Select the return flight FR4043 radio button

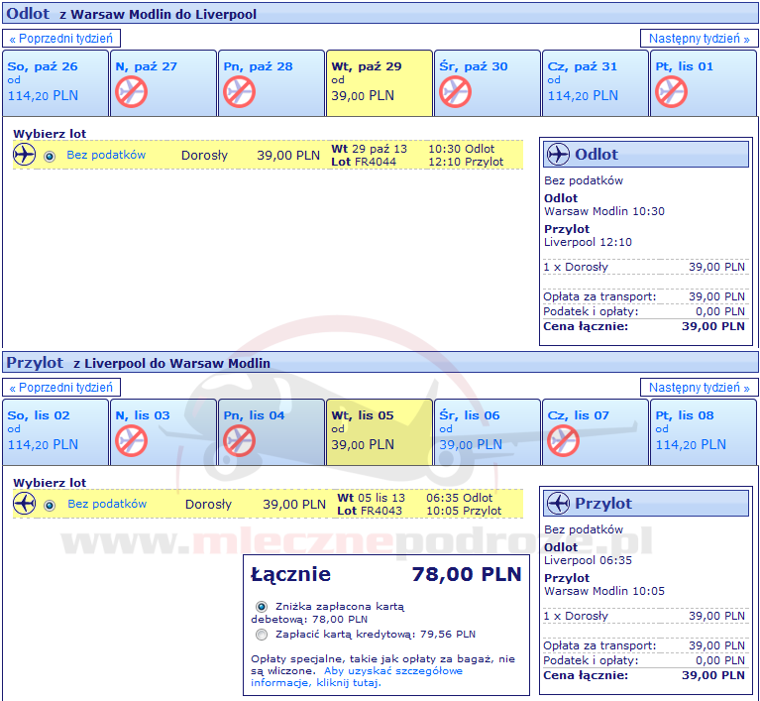[x=50, y=505]
